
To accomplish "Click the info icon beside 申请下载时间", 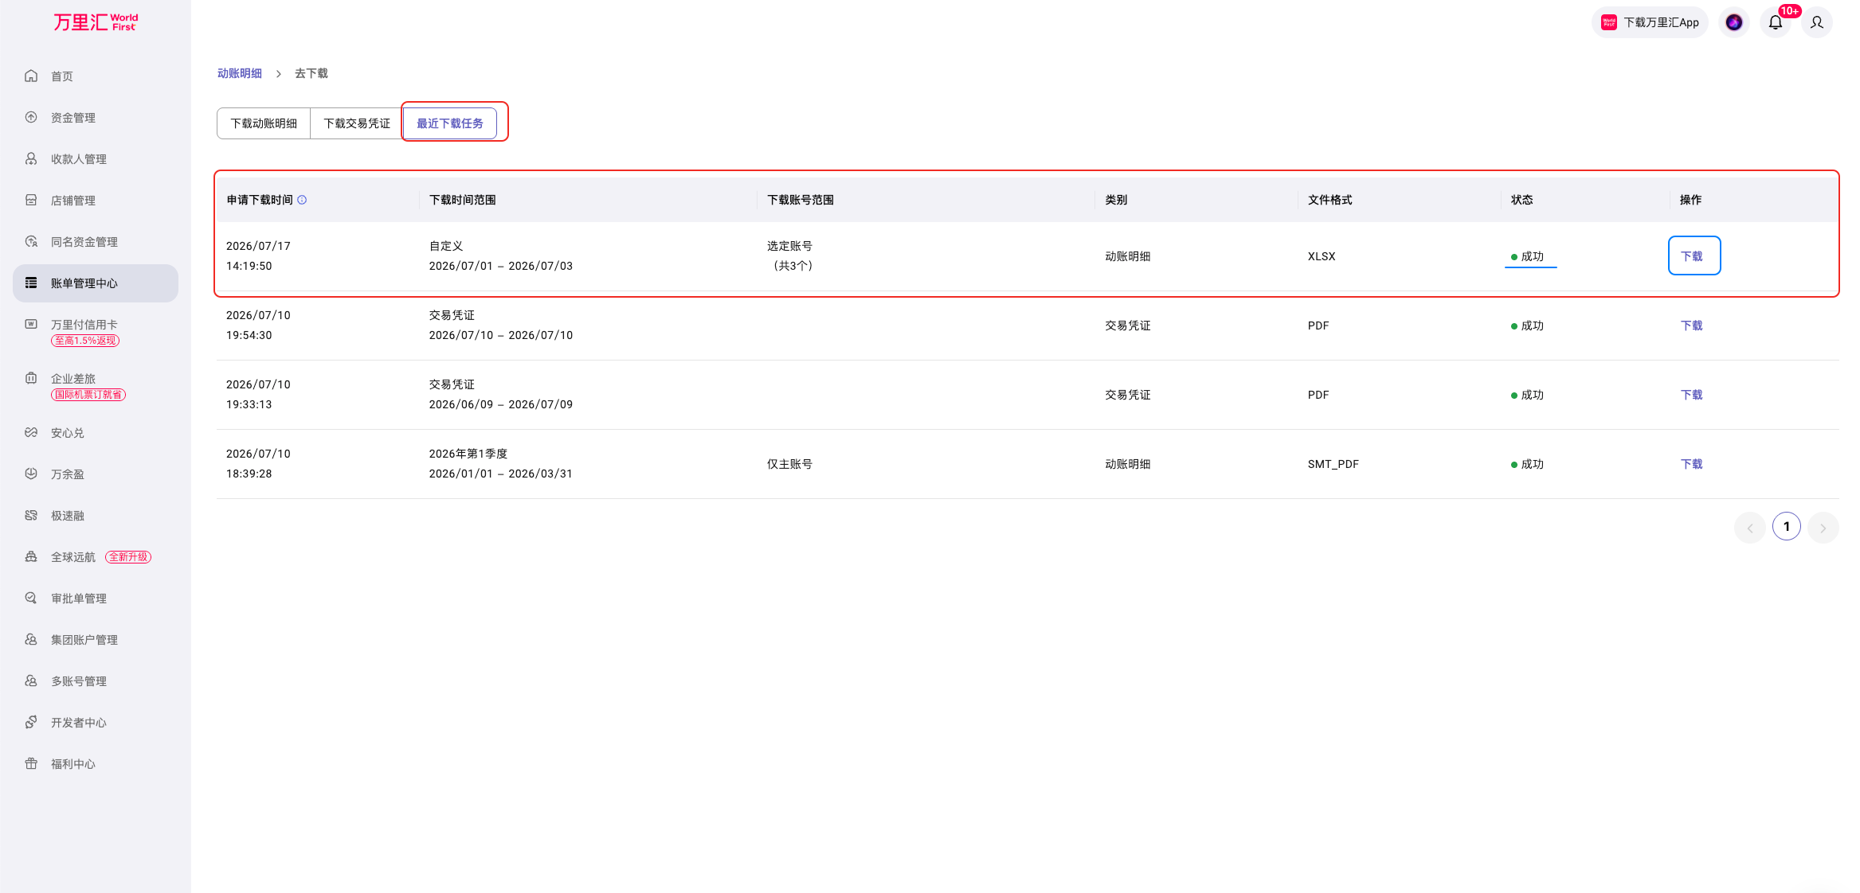I will pyautogui.click(x=302, y=200).
